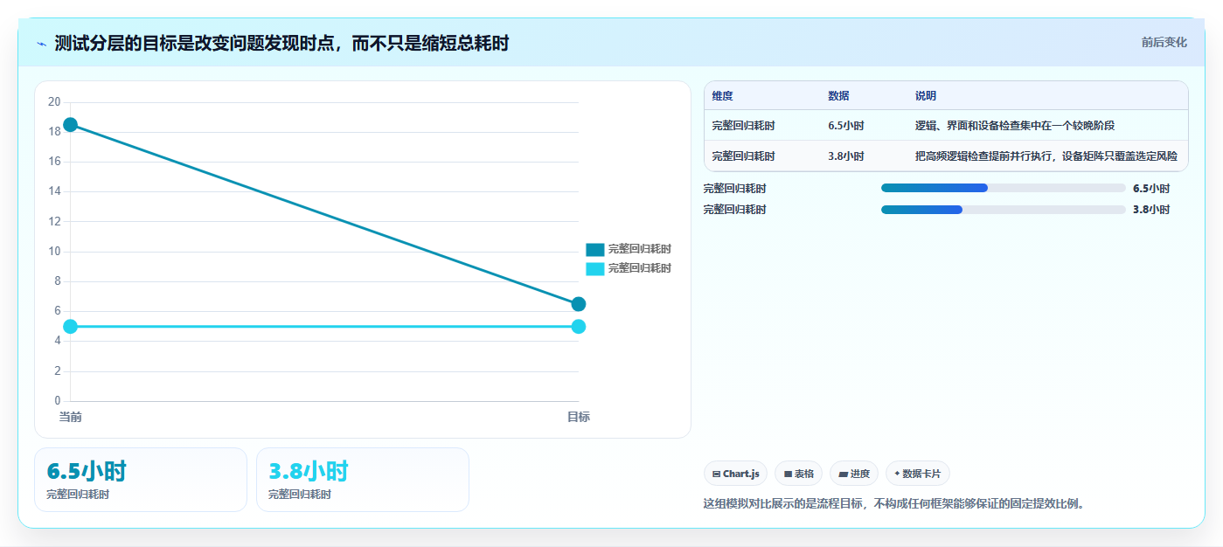Click the 目标 x-axis label
The image size is (1223, 547).
[579, 417]
